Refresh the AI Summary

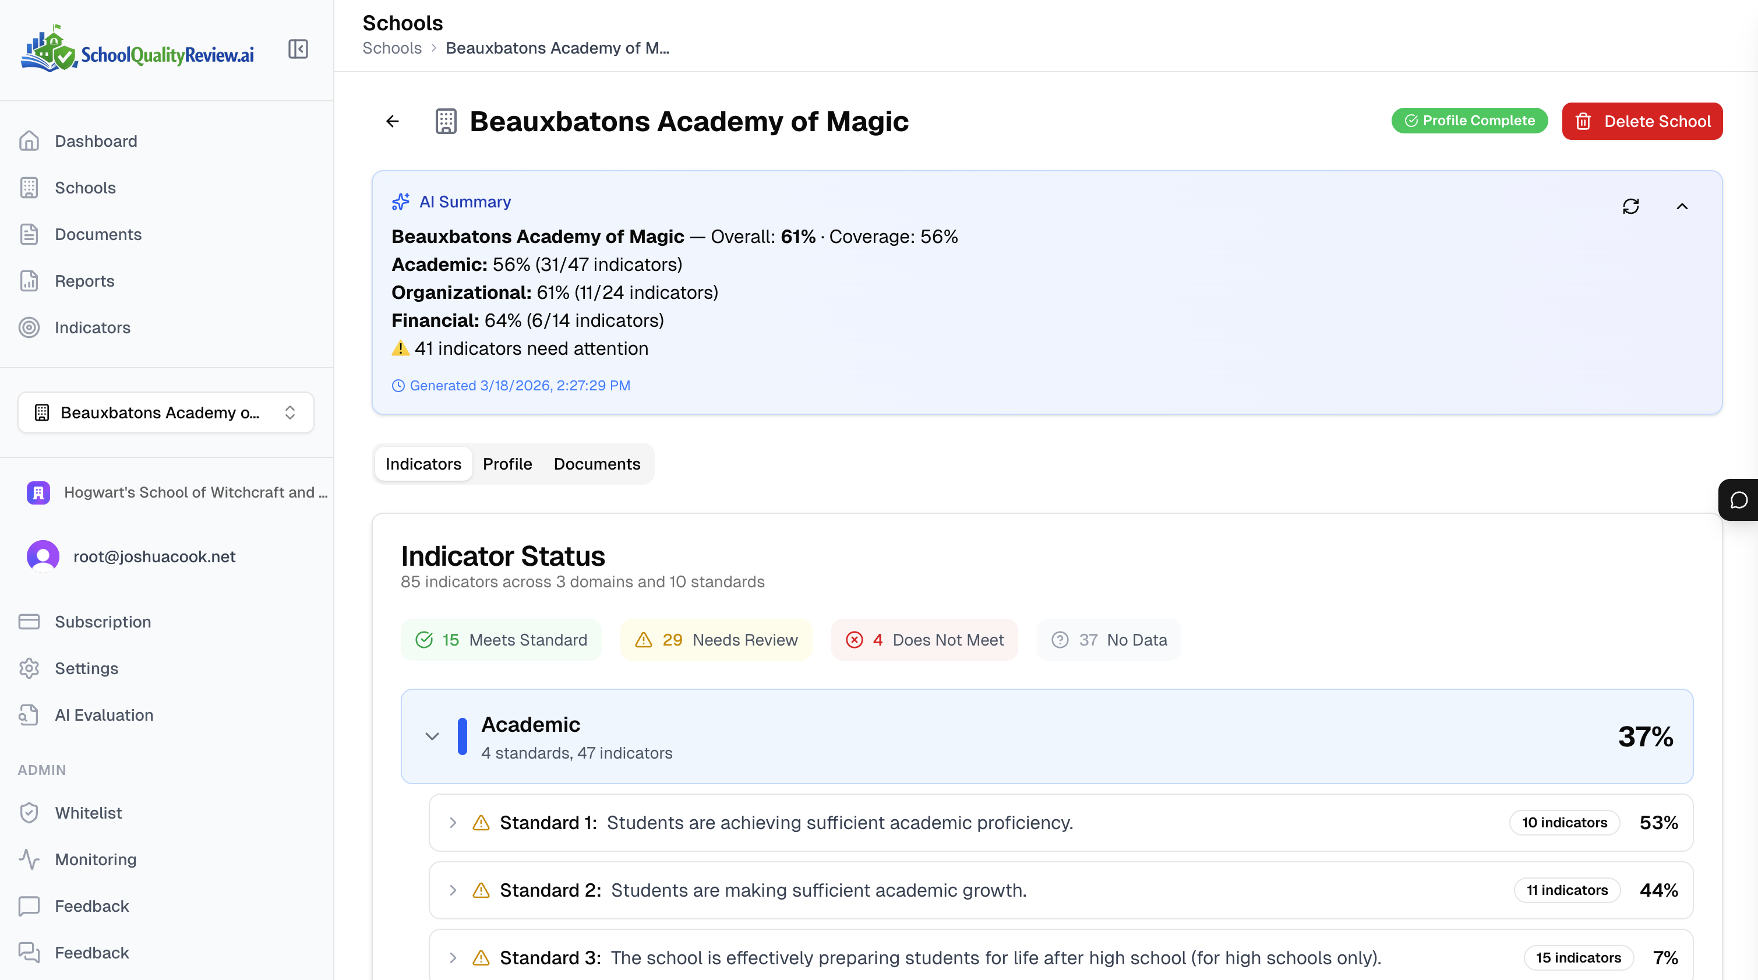(x=1632, y=206)
